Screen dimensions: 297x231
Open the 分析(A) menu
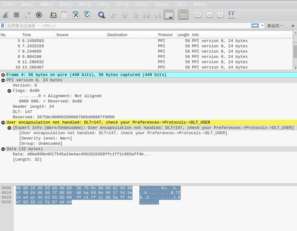click(x=104, y=5)
